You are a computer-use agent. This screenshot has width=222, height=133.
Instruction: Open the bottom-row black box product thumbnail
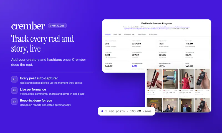point(202,105)
